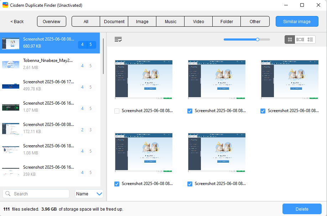The image size is (327, 216).
Task: Select the All files tab
Action: click(86, 21)
